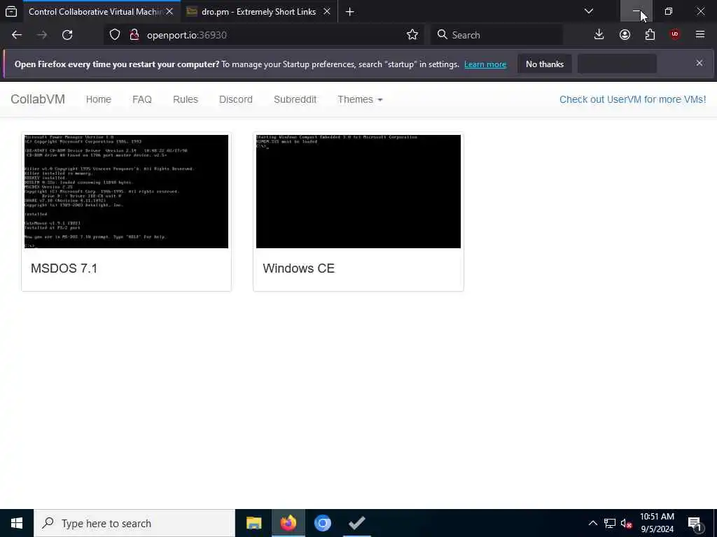Viewport: 717px width, 537px height.
Task: Click the Search input field
Action: (497, 35)
